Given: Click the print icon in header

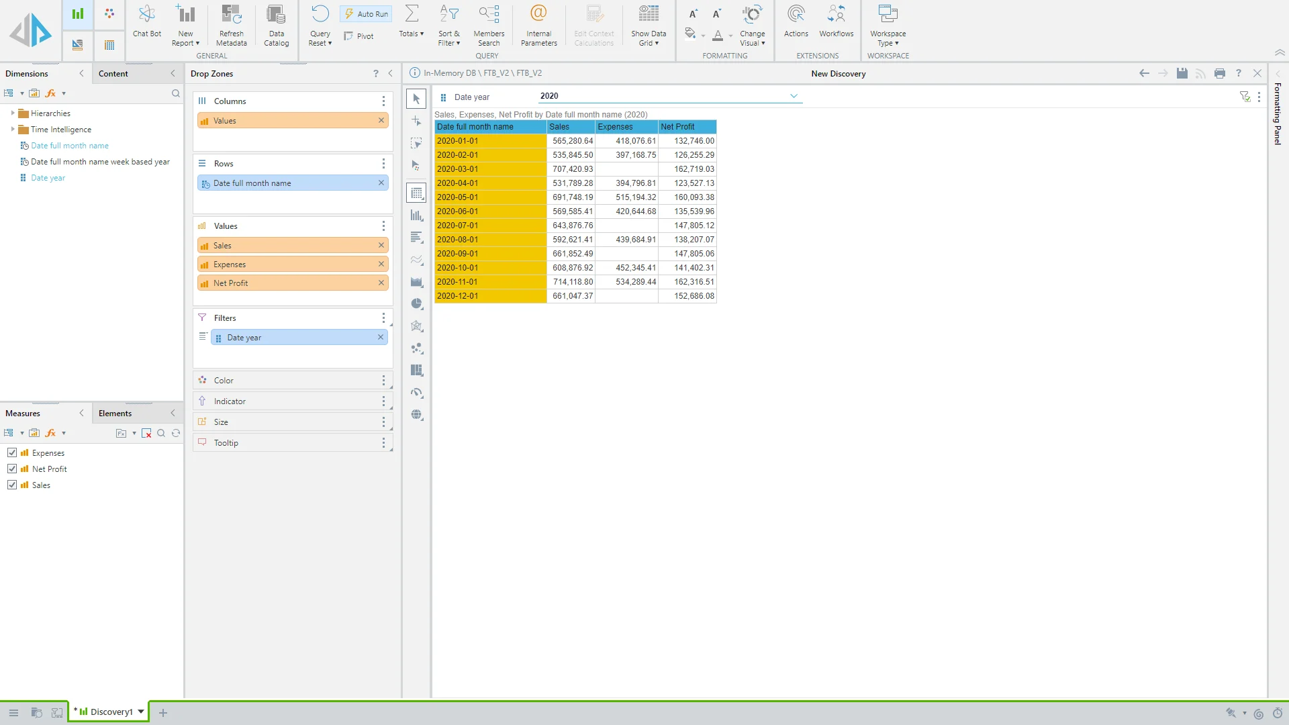Looking at the screenshot, I should coord(1219,73).
